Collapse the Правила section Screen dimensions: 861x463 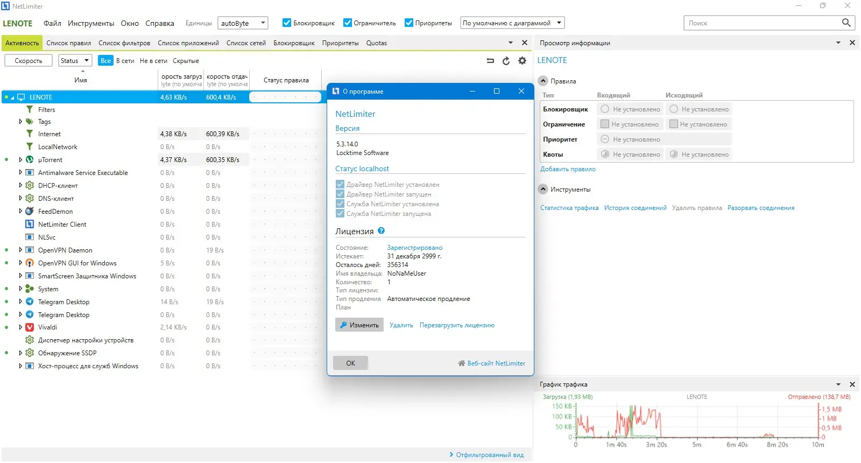[543, 81]
